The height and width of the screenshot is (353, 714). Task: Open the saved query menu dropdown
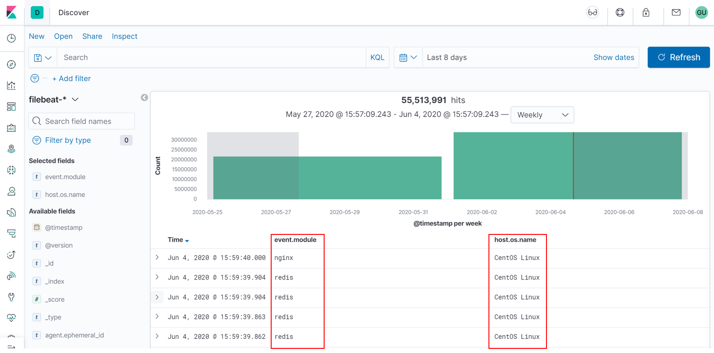pos(42,57)
